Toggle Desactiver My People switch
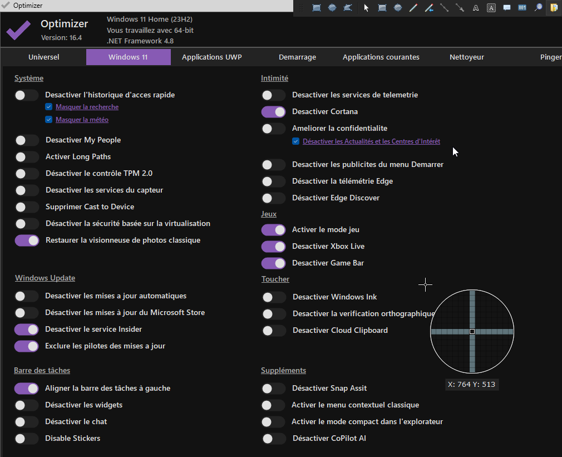562x457 pixels. [27, 140]
